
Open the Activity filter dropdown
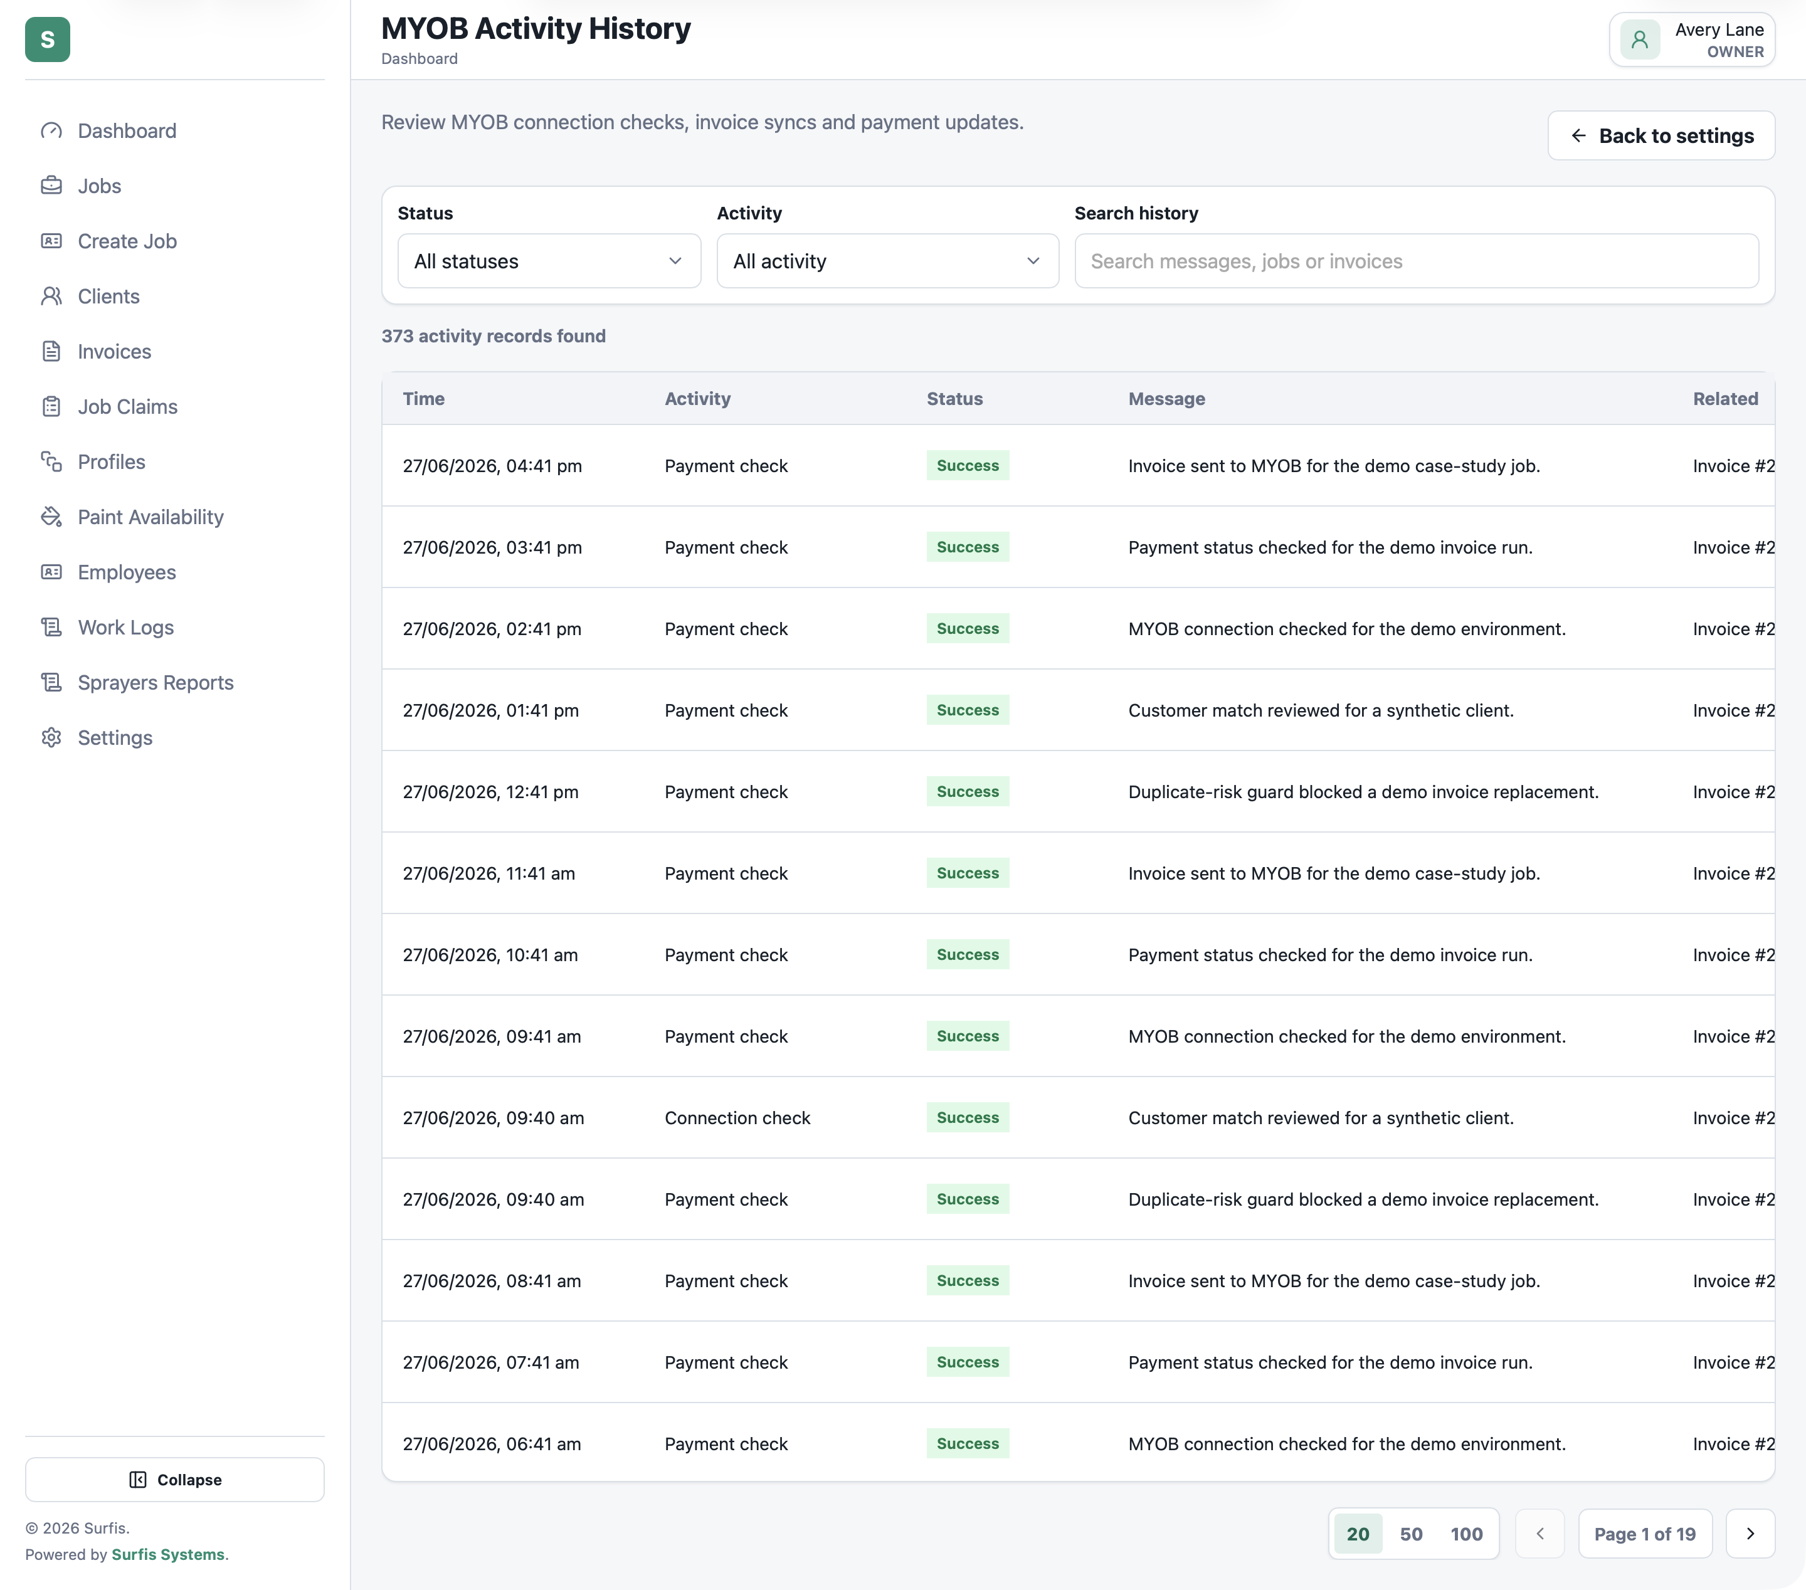click(888, 261)
